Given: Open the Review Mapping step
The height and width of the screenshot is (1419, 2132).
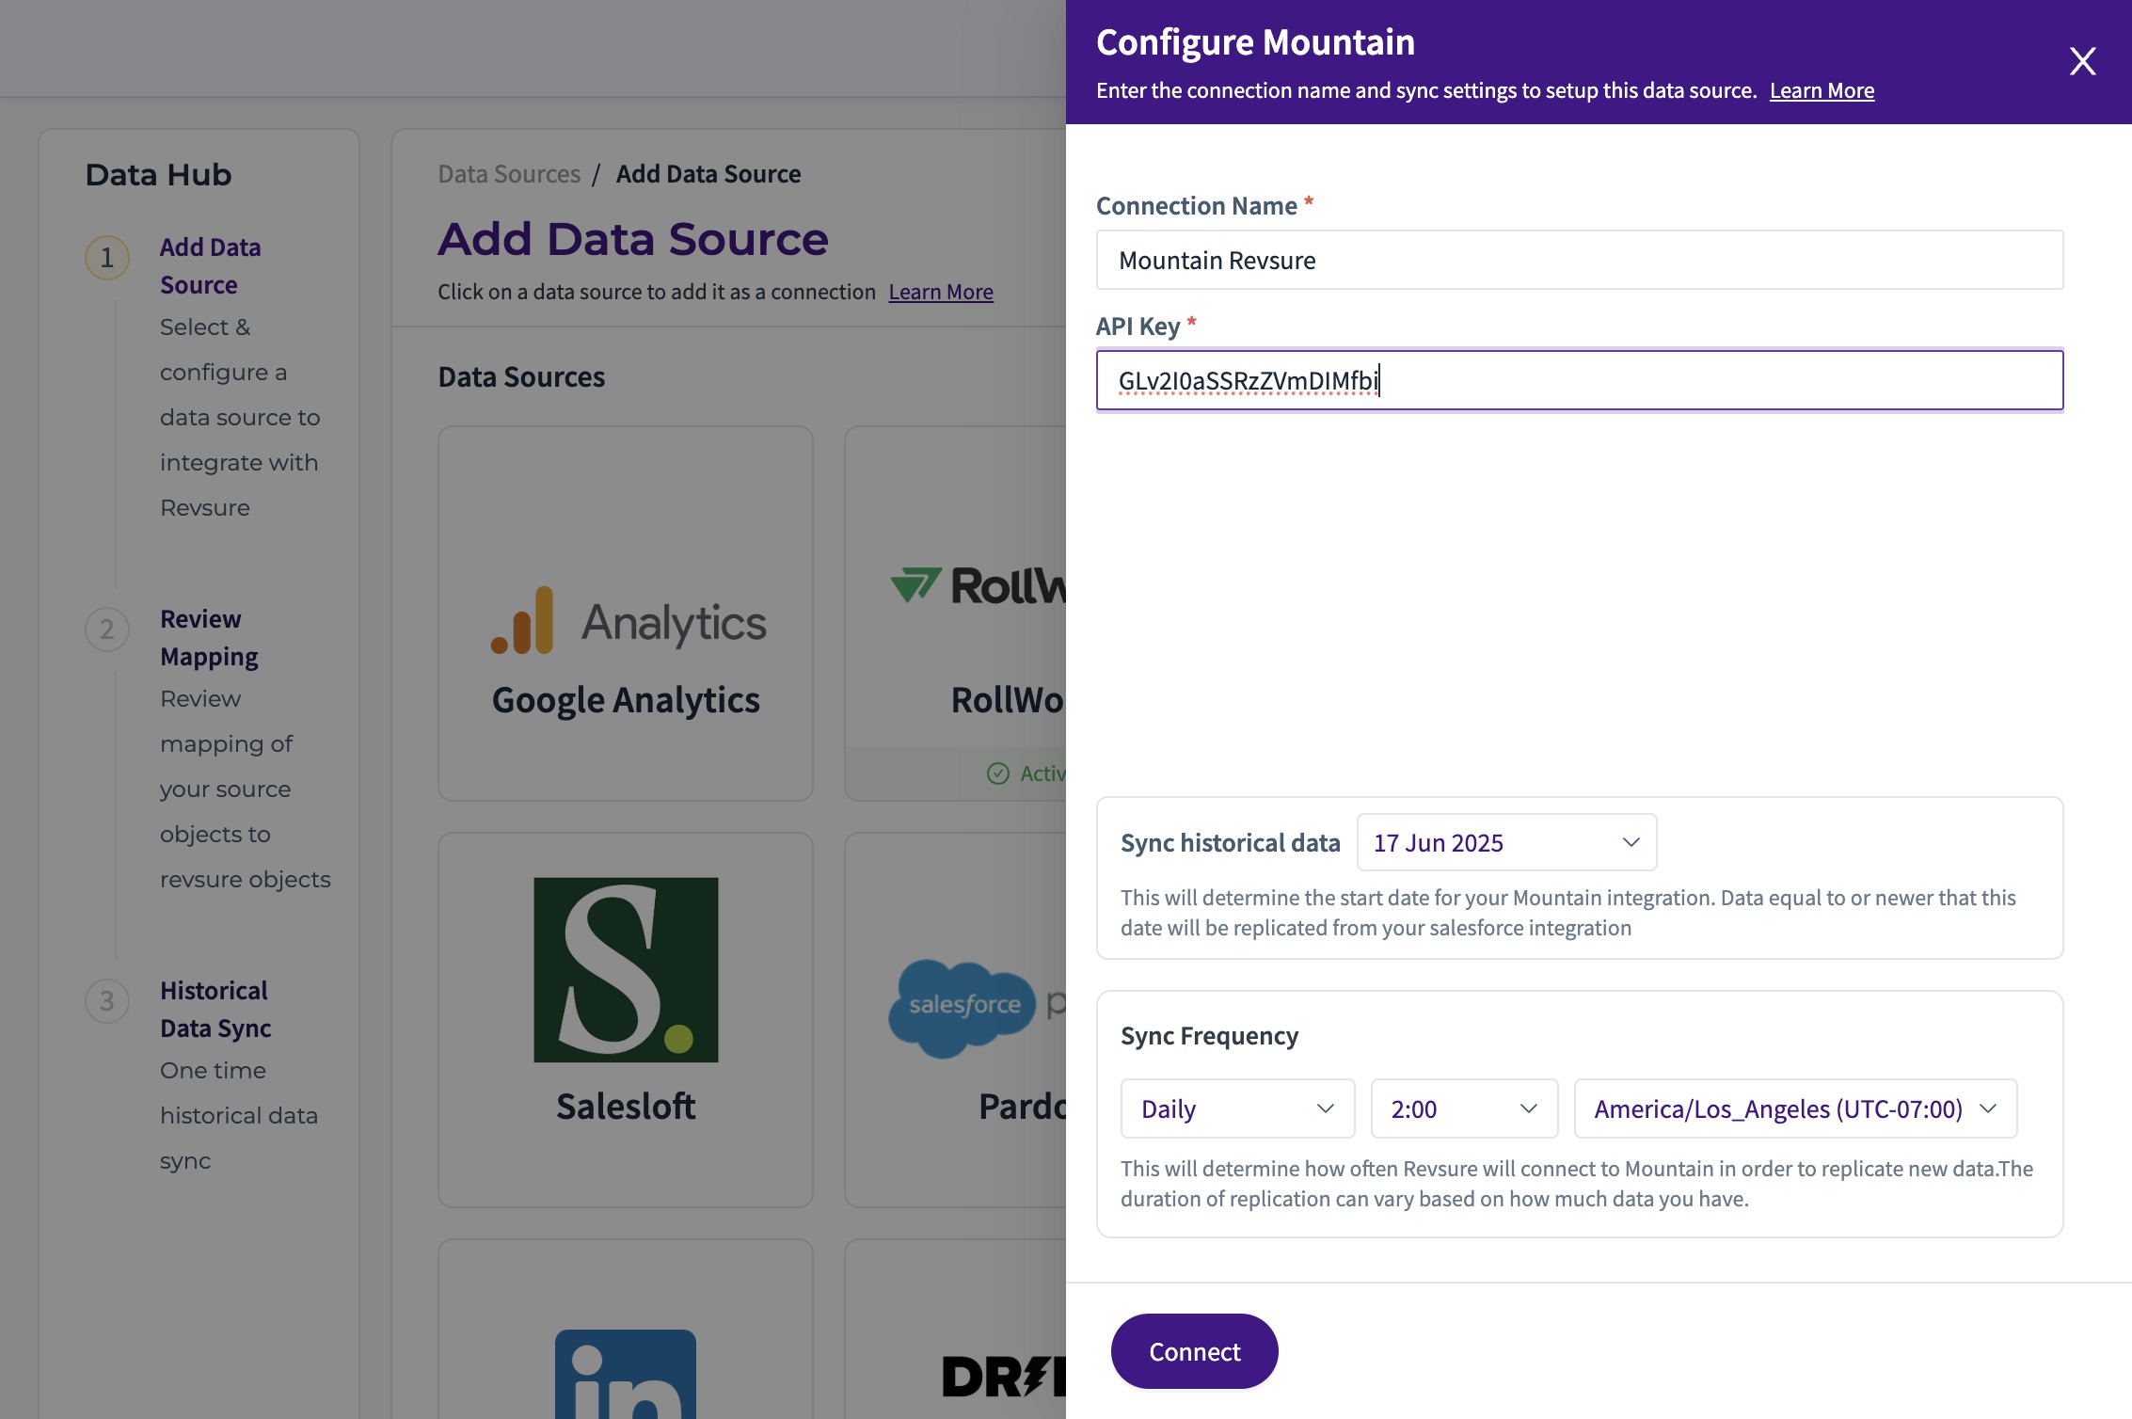Looking at the screenshot, I should click(x=209, y=638).
